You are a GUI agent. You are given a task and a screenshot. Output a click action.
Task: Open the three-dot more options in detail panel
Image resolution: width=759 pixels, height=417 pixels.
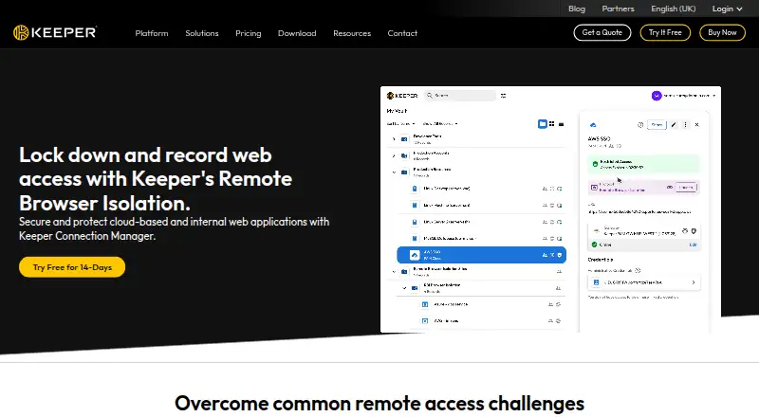point(685,125)
